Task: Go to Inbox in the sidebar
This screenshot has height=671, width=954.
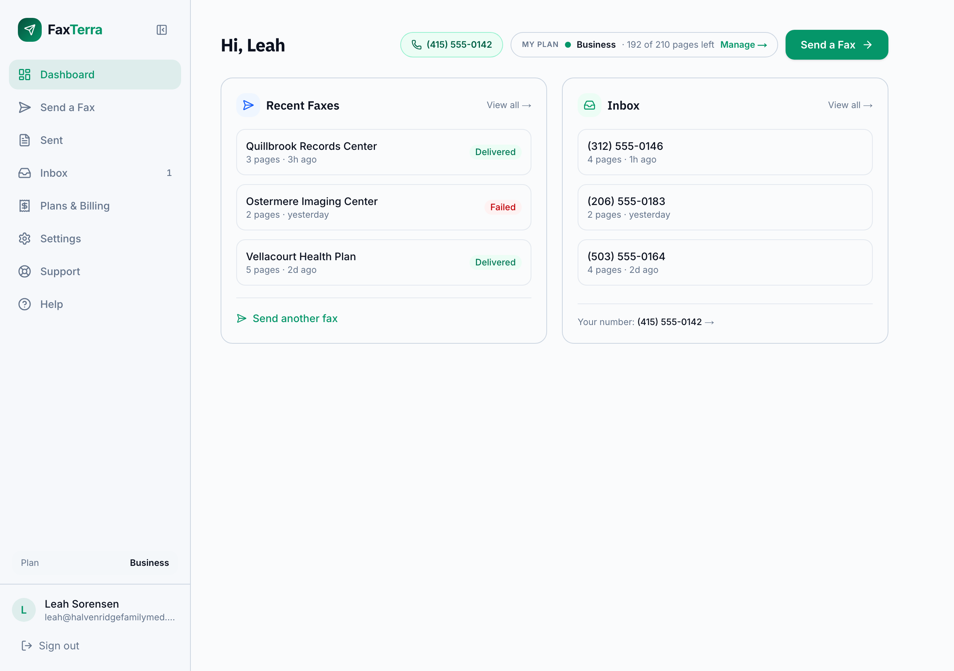Action: (x=95, y=173)
